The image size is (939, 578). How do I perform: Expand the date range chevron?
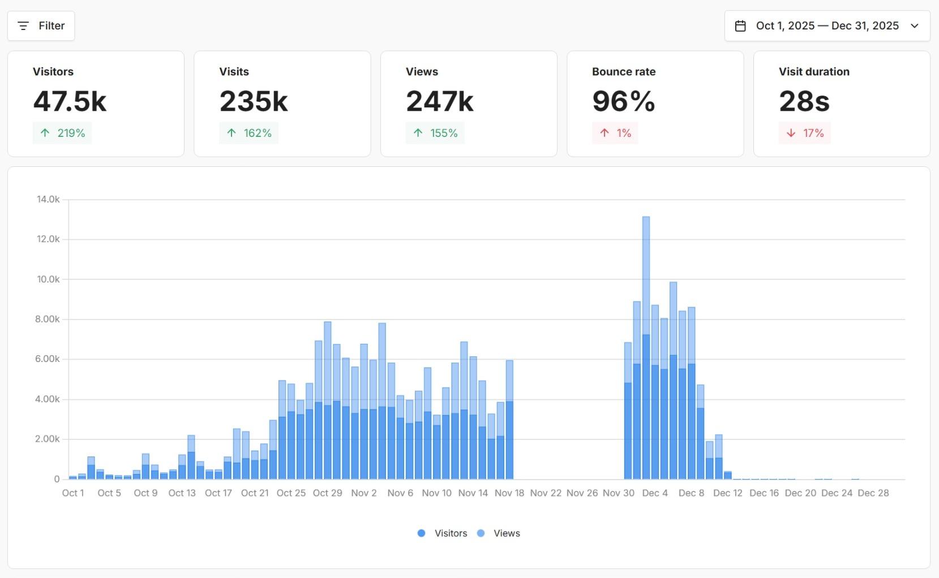coord(915,26)
